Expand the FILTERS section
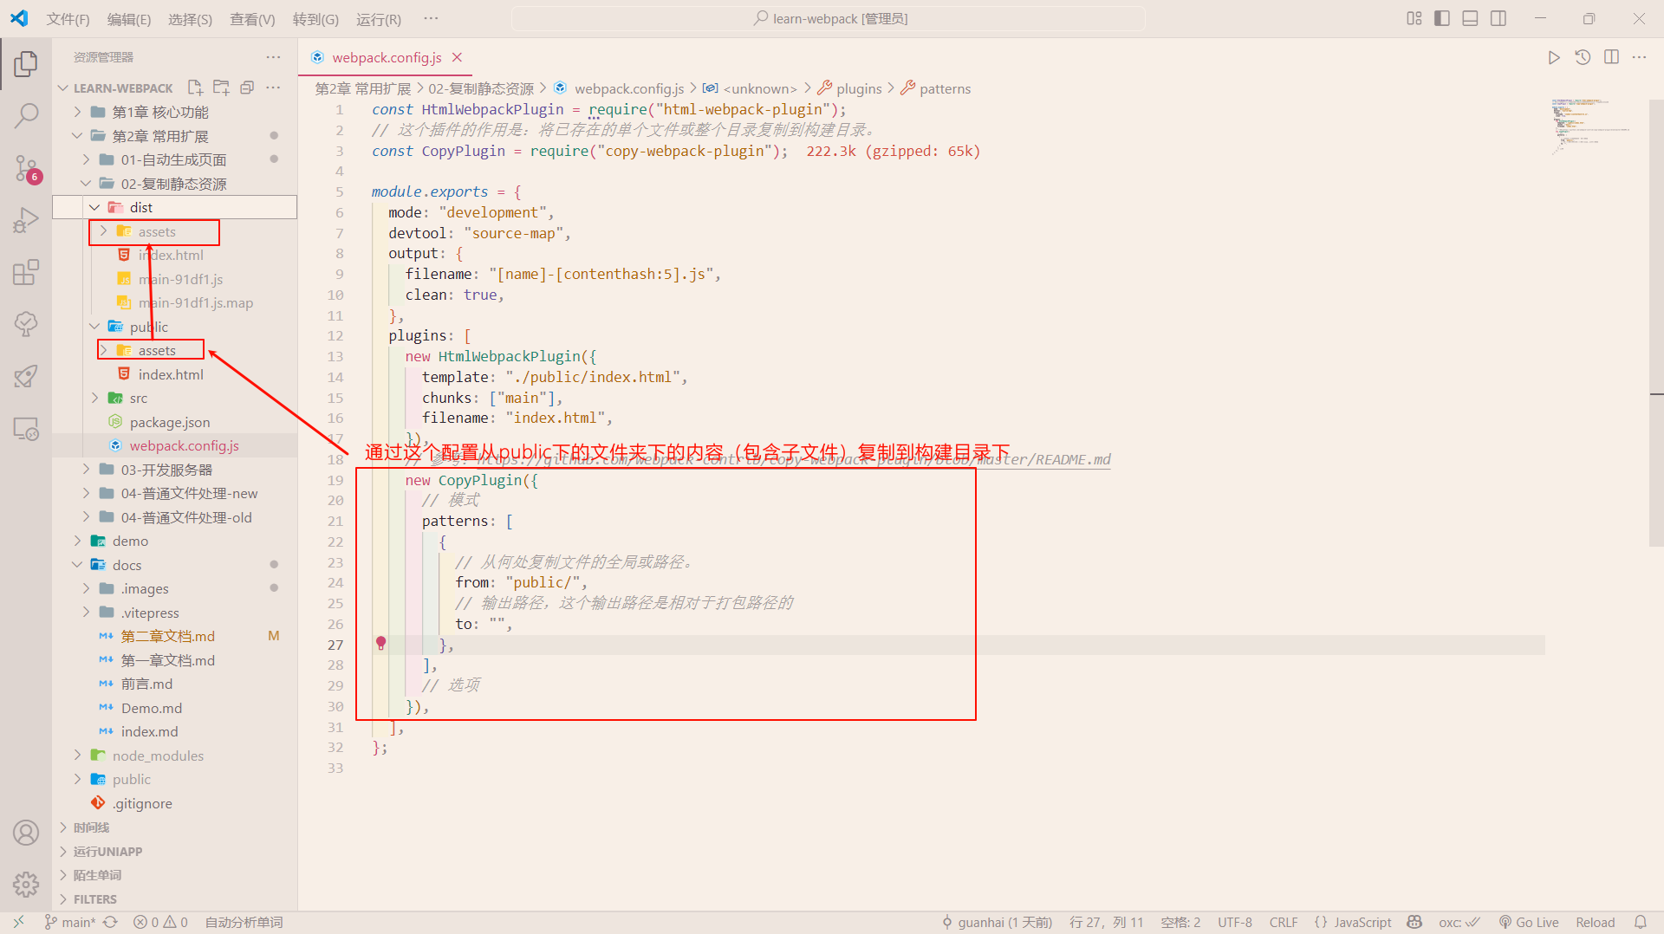 174,899
